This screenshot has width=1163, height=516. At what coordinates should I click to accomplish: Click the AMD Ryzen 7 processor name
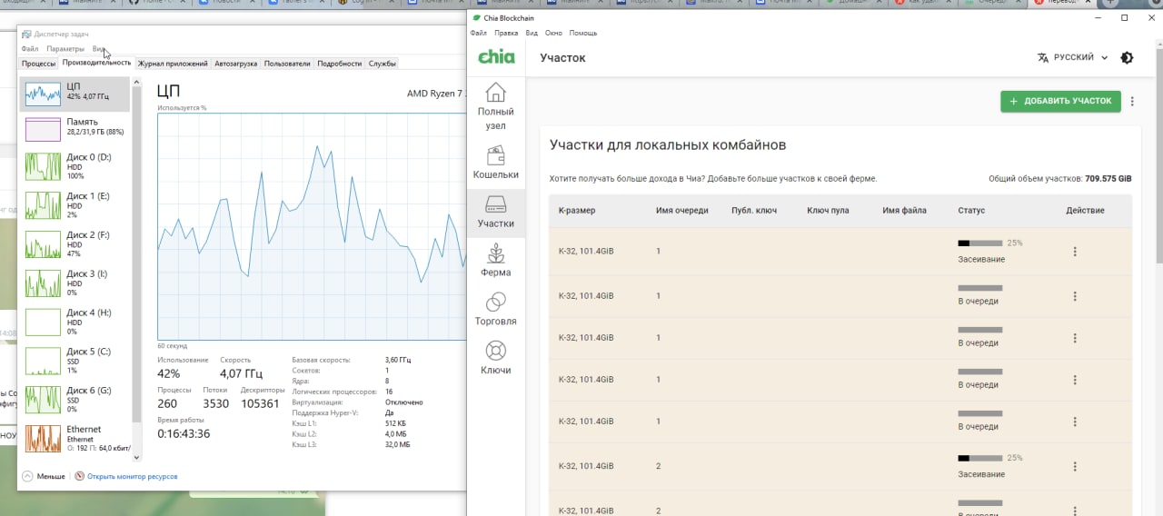(436, 93)
